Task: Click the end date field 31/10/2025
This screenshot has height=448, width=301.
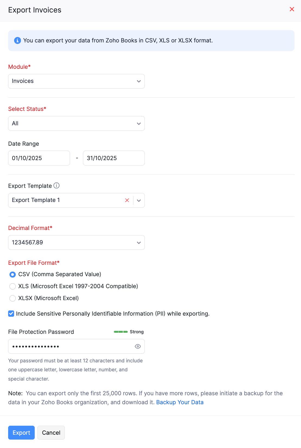Action: (114, 158)
